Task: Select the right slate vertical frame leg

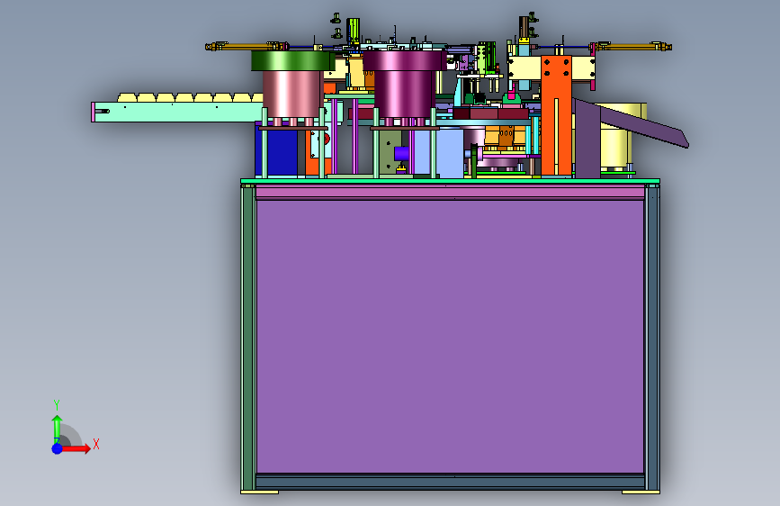Action: coord(652,338)
